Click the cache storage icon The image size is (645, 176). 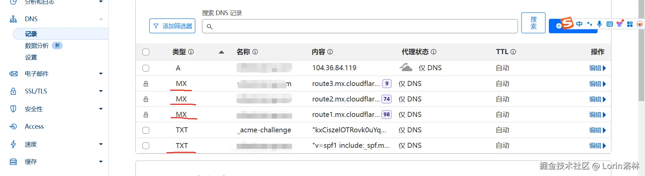(13, 162)
